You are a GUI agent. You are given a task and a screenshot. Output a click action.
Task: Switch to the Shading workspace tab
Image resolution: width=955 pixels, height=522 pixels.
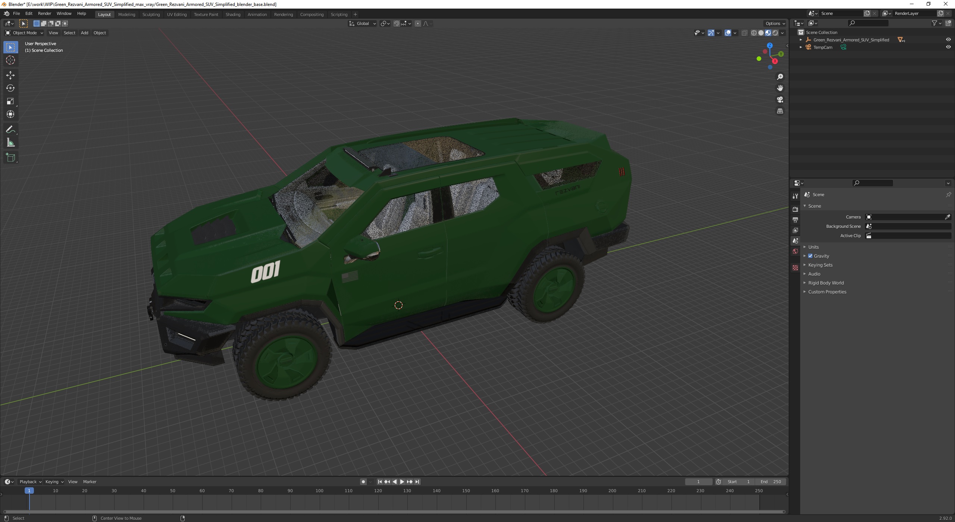pos(233,14)
